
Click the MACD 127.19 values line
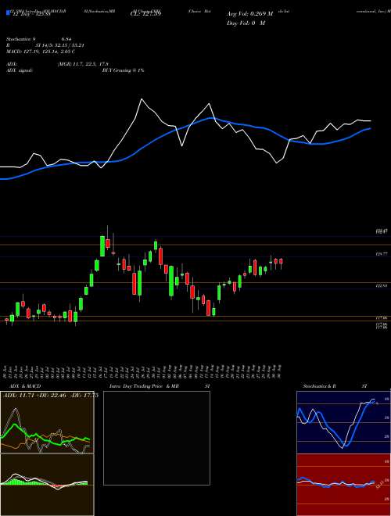click(41, 52)
